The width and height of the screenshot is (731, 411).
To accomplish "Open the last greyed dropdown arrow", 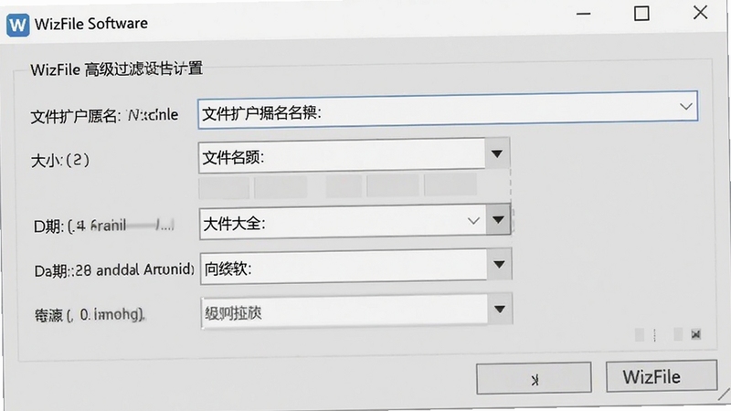I will coord(500,309).
